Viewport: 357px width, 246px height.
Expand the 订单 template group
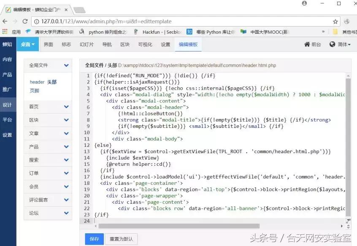[48, 173]
